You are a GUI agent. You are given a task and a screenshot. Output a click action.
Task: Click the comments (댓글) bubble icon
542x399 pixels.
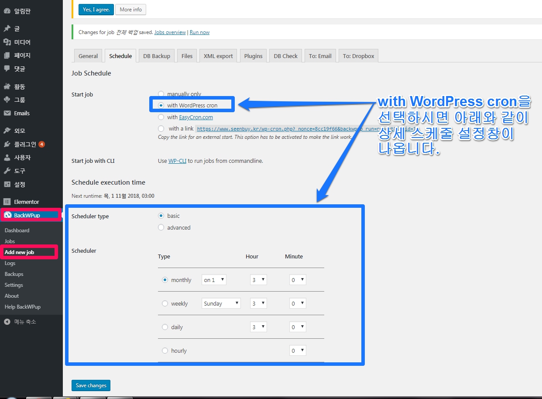tap(7, 69)
